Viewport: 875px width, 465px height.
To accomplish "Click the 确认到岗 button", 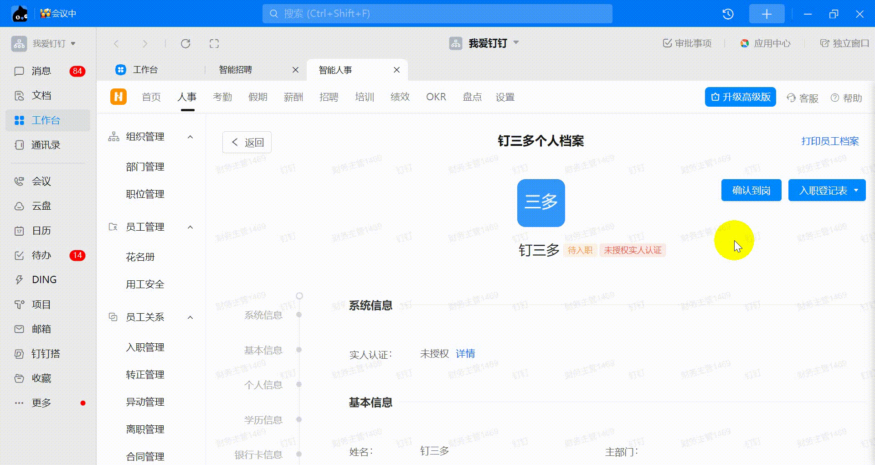I will (x=751, y=191).
